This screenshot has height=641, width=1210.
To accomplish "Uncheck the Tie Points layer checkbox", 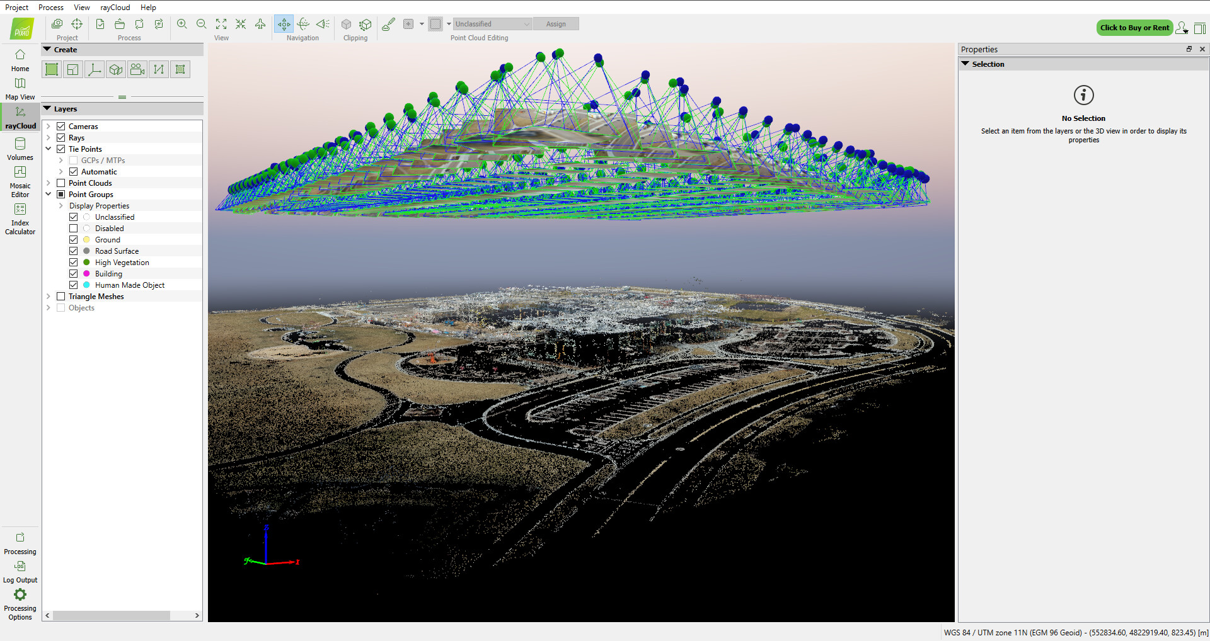I will click(61, 149).
